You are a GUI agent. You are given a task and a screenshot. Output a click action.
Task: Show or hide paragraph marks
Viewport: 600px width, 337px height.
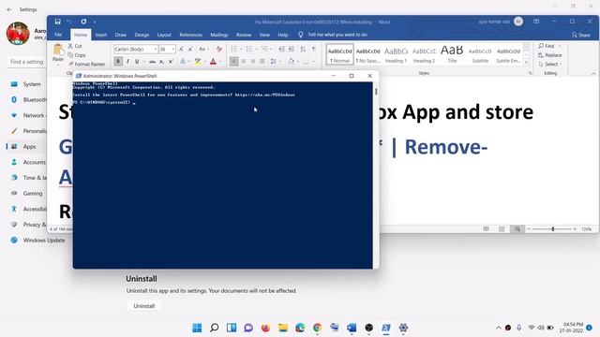tap(314, 49)
